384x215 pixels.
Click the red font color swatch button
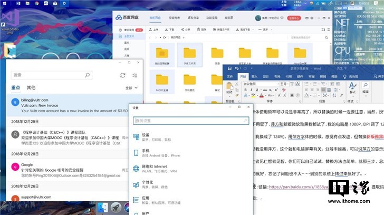(x=261, y=95)
